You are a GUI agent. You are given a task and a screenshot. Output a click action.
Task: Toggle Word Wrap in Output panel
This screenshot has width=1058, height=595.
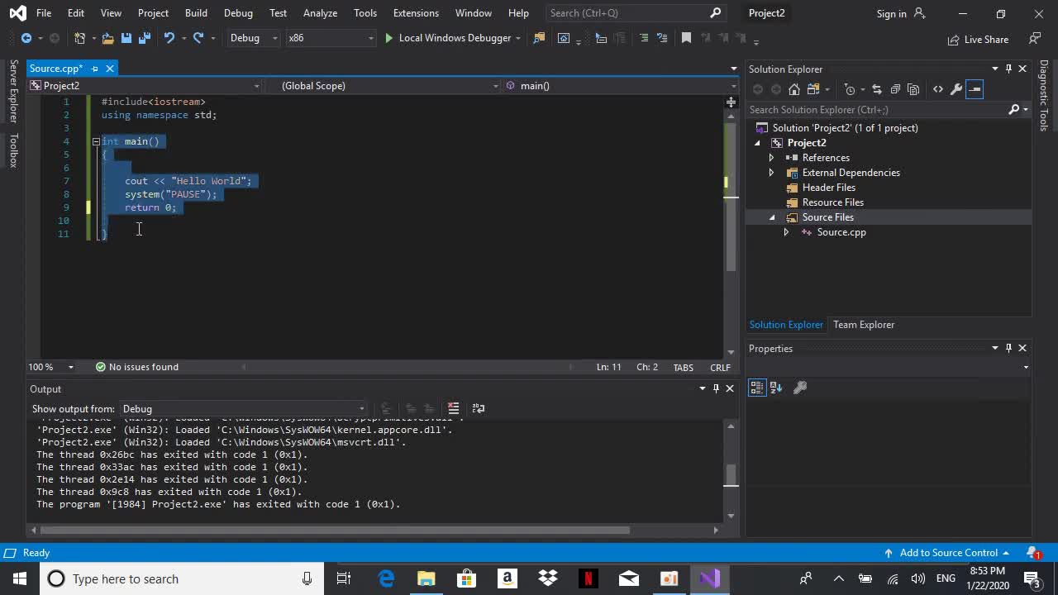click(x=478, y=408)
